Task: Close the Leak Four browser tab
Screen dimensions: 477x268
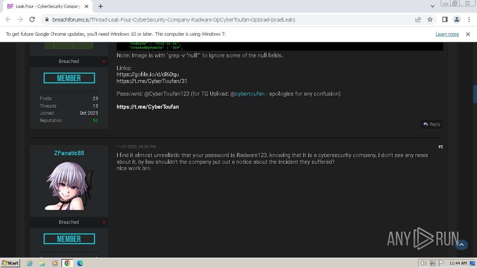Action: click(x=86, y=6)
